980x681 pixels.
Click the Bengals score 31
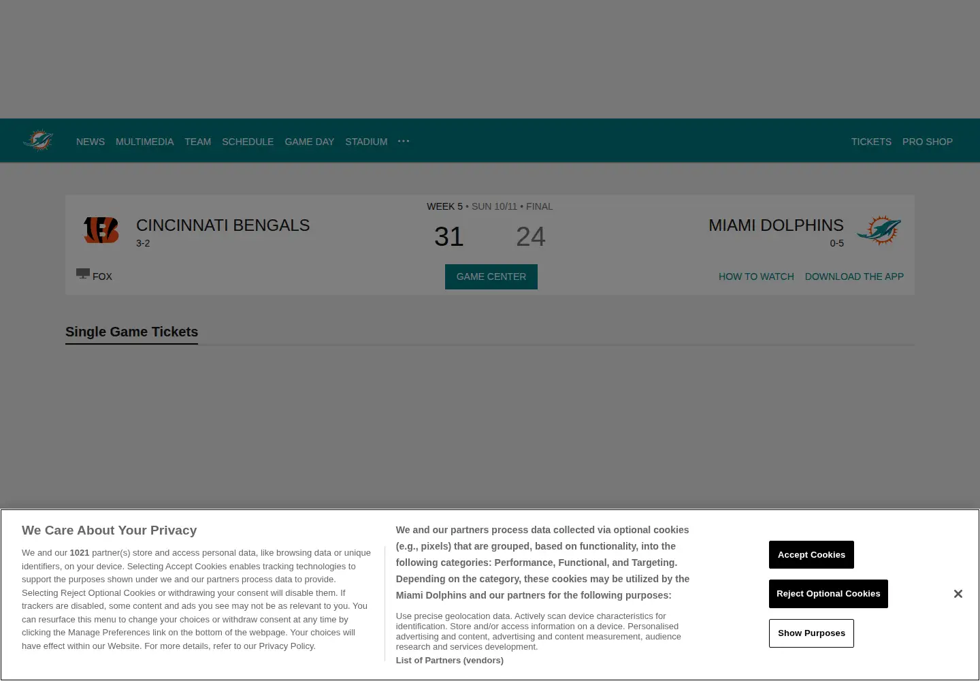pyautogui.click(x=449, y=237)
